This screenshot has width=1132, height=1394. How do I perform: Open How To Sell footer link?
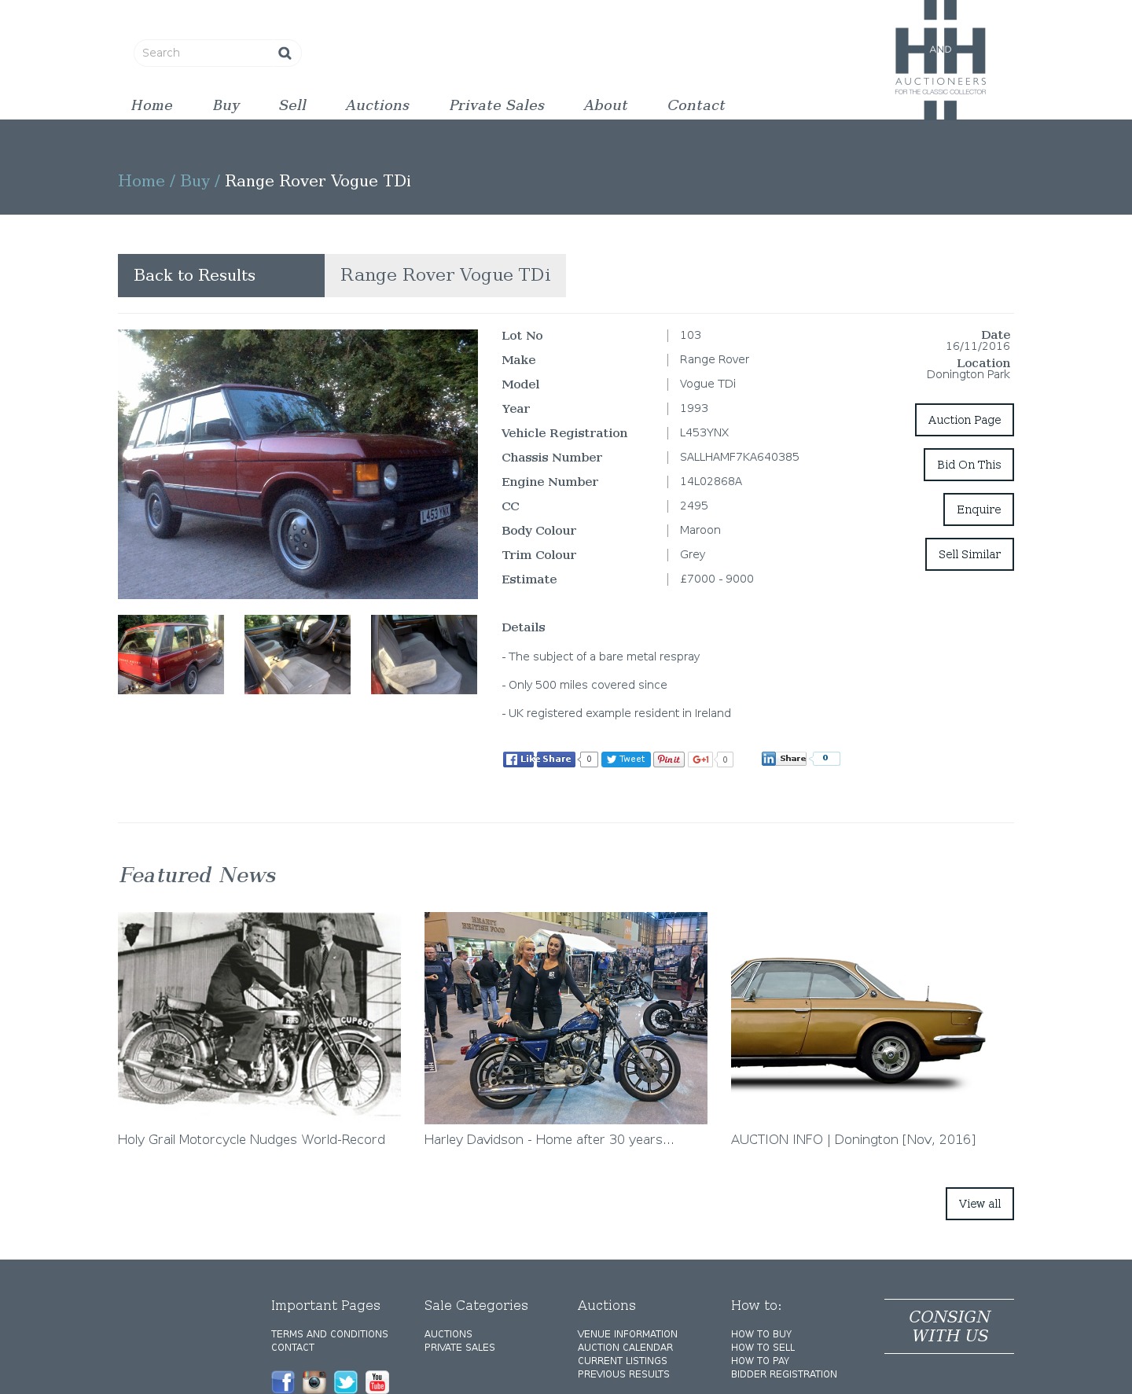point(763,1348)
